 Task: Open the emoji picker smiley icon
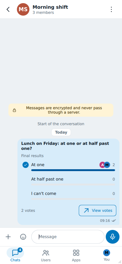tap(23, 237)
